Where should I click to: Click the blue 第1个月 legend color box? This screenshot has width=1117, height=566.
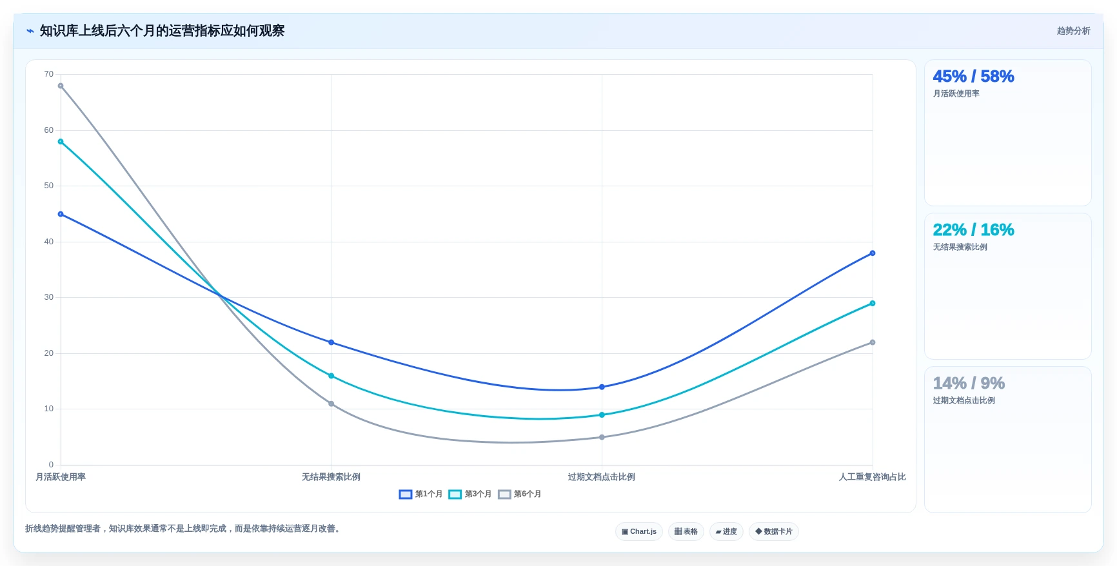click(406, 494)
